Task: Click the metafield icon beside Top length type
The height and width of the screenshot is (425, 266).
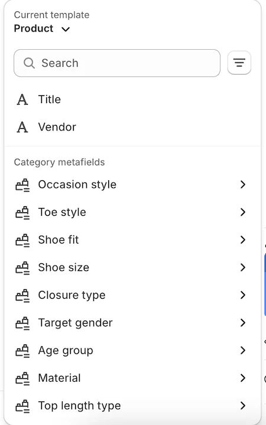Action: pyautogui.click(x=22, y=406)
